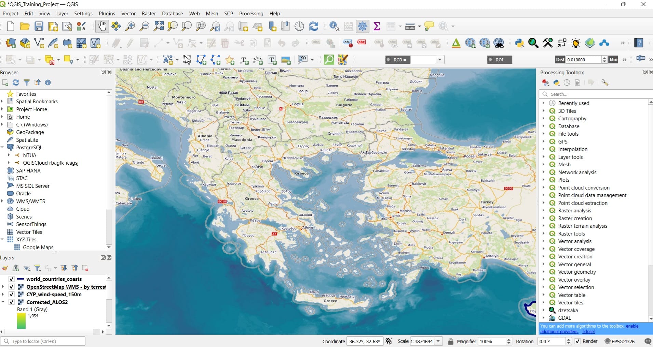The height and width of the screenshot is (347, 653).
Task: Click the Rotation spin box arrows
Action: pyautogui.click(x=569, y=341)
